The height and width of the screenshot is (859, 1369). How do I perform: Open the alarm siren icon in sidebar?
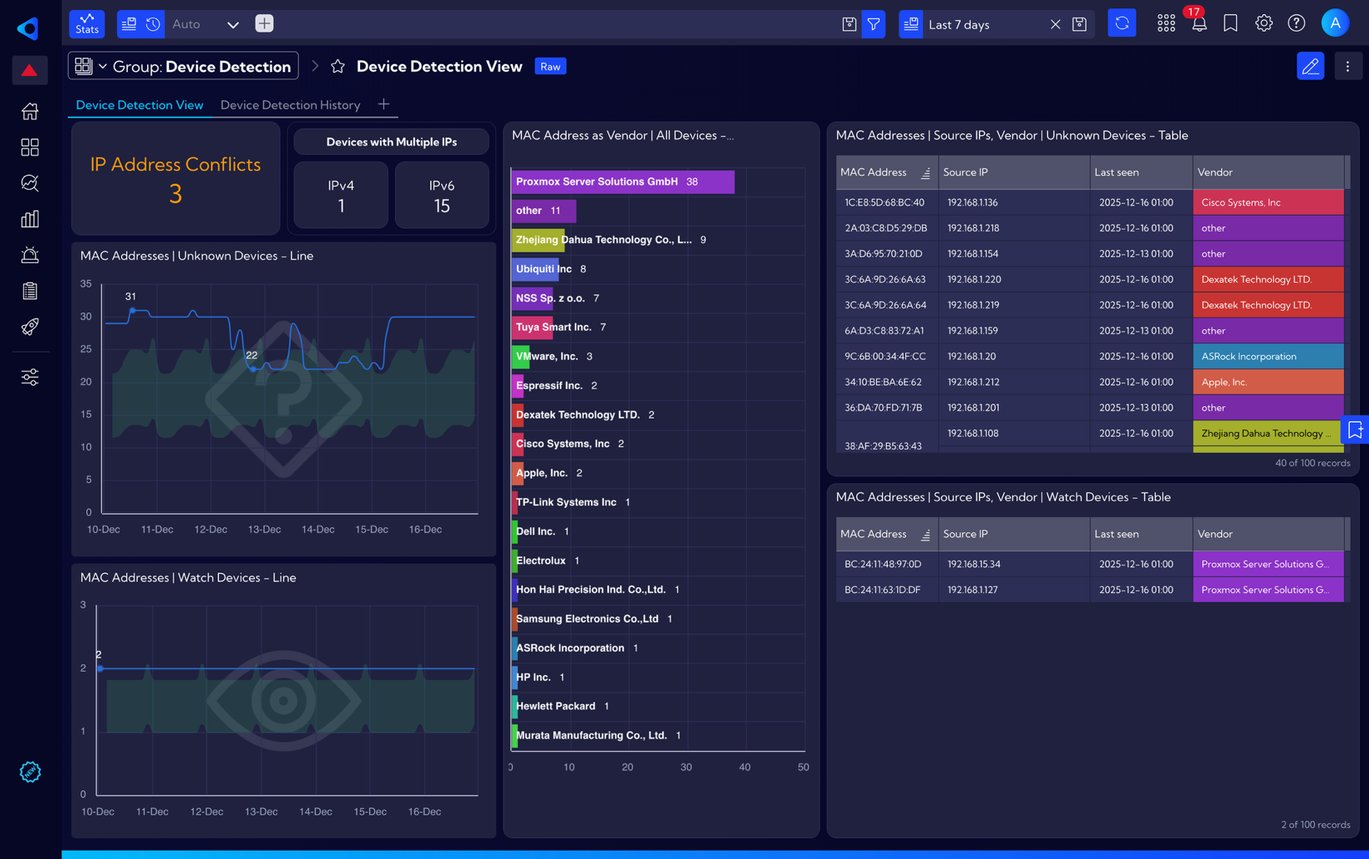(30, 255)
